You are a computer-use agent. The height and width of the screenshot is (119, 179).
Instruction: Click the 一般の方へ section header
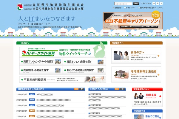click(x=62, y=43)
